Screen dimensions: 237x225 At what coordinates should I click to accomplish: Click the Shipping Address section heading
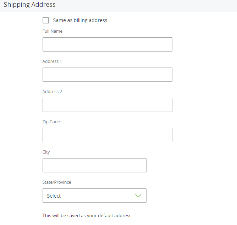pos(29,5)
